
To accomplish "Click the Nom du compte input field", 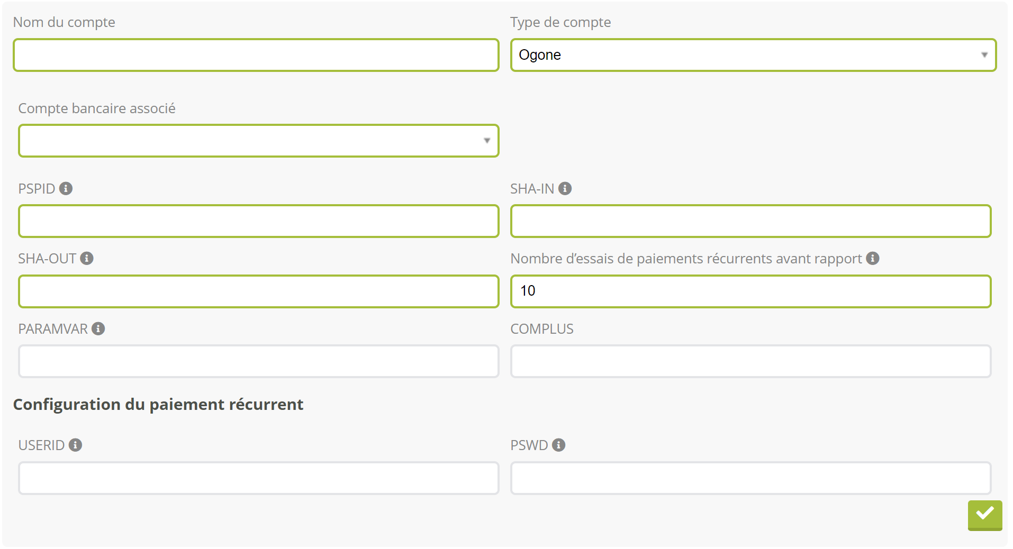I will [256, 55].
